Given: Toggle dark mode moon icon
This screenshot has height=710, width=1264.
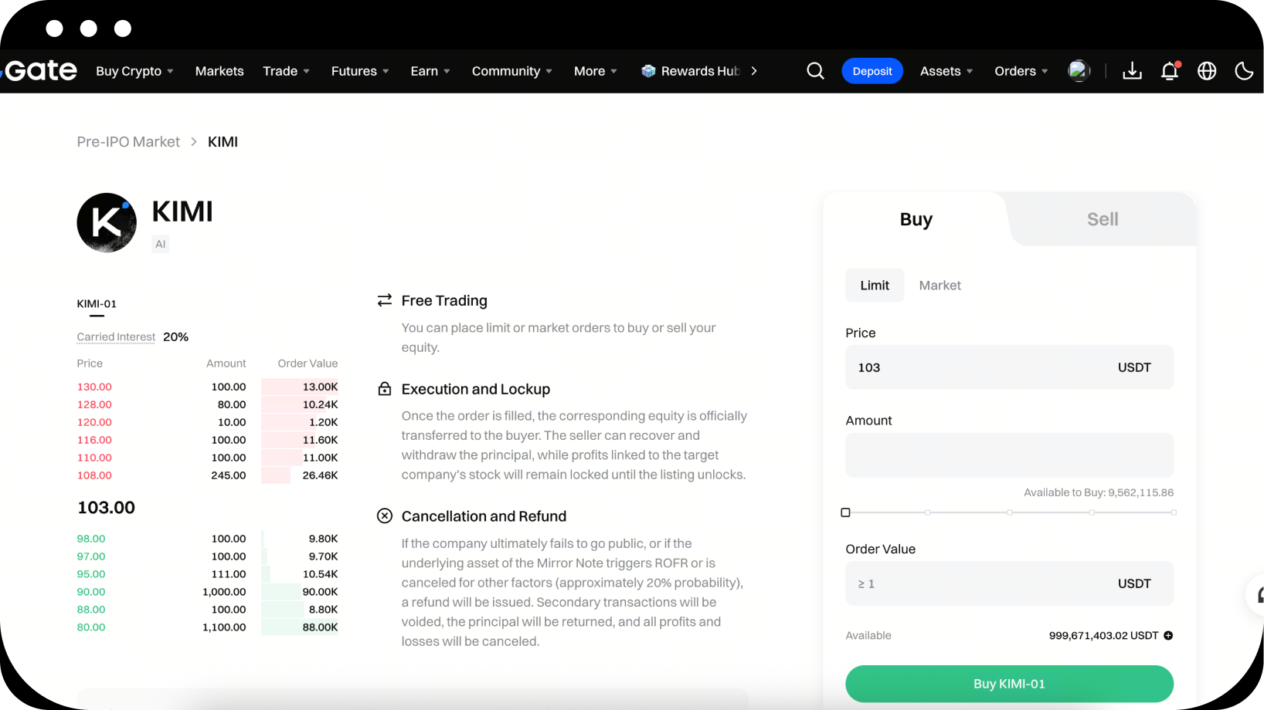Looking at the screenshot, I should click(x=1244, y=71).
